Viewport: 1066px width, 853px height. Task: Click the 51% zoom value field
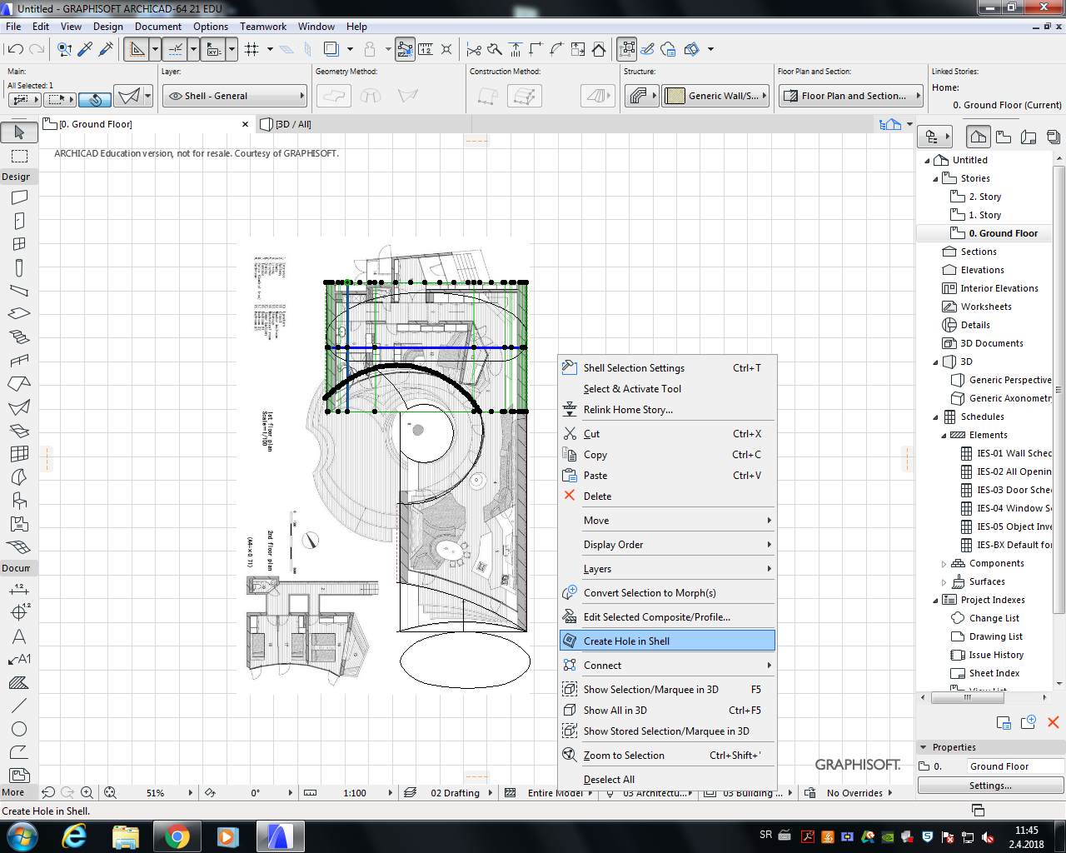(x=156, y=793)
